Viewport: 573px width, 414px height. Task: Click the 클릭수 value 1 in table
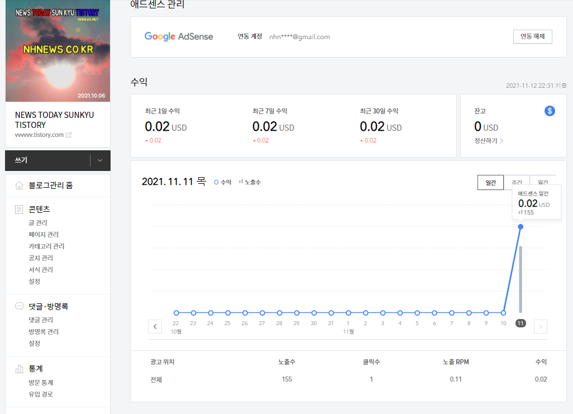tap(371, 379)
